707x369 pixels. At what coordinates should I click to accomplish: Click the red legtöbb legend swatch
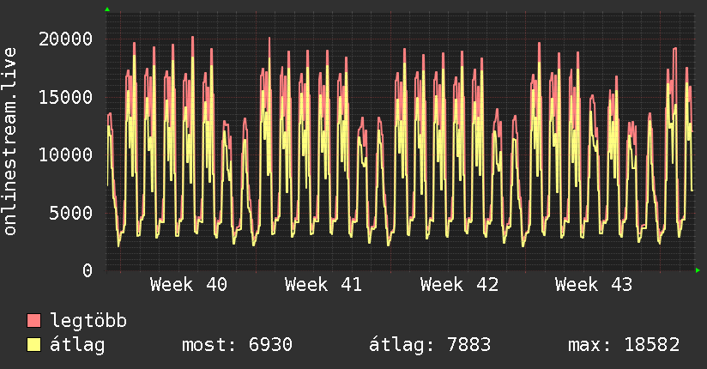[x=34, y=321]
